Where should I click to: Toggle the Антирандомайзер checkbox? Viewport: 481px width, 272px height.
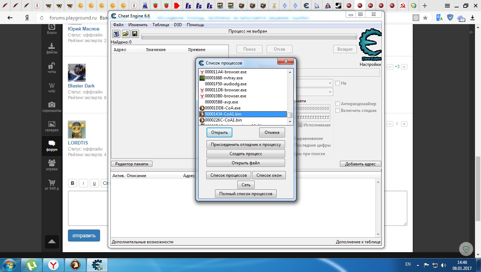coord(338,104)
